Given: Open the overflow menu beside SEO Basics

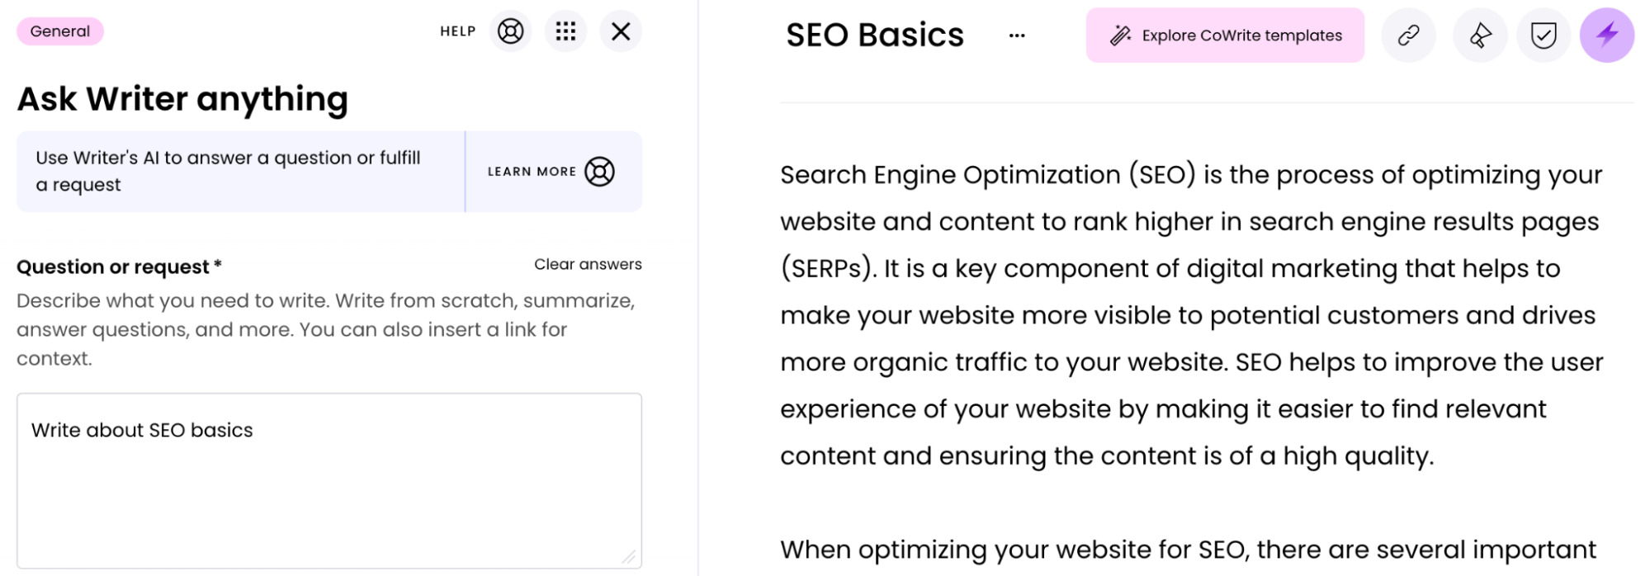Looking at the screenshot, I should pyautogui.click(x=1016, y=35).
